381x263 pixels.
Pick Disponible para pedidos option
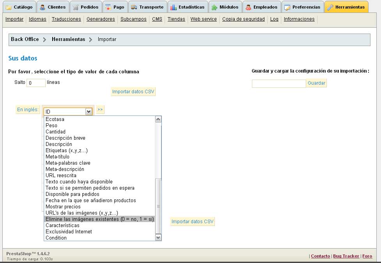[x=99, y=194]
